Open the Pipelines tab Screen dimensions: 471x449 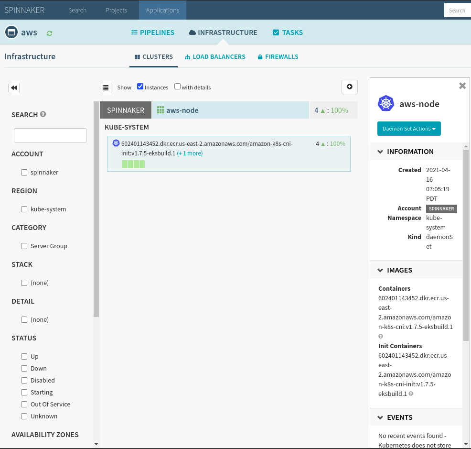coord(152,33)
